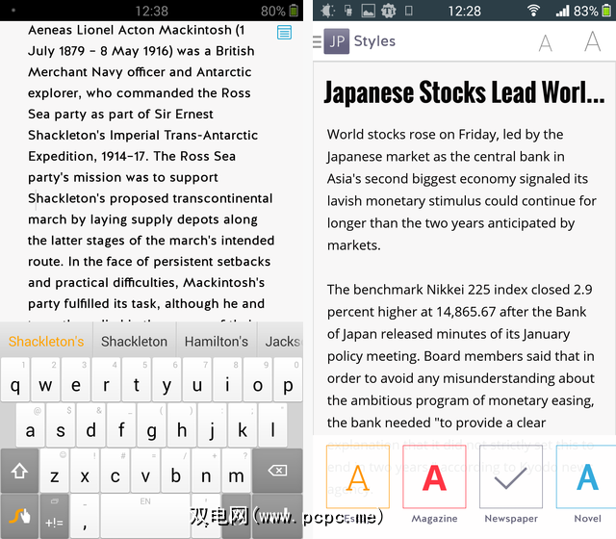Tap the letter m key
Image resolution: width=616 pixels, height=539 pixels.
pos(236,471)
